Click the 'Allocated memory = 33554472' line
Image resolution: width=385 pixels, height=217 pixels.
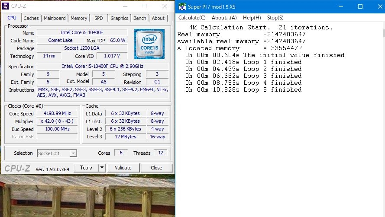tap(239, 48)
